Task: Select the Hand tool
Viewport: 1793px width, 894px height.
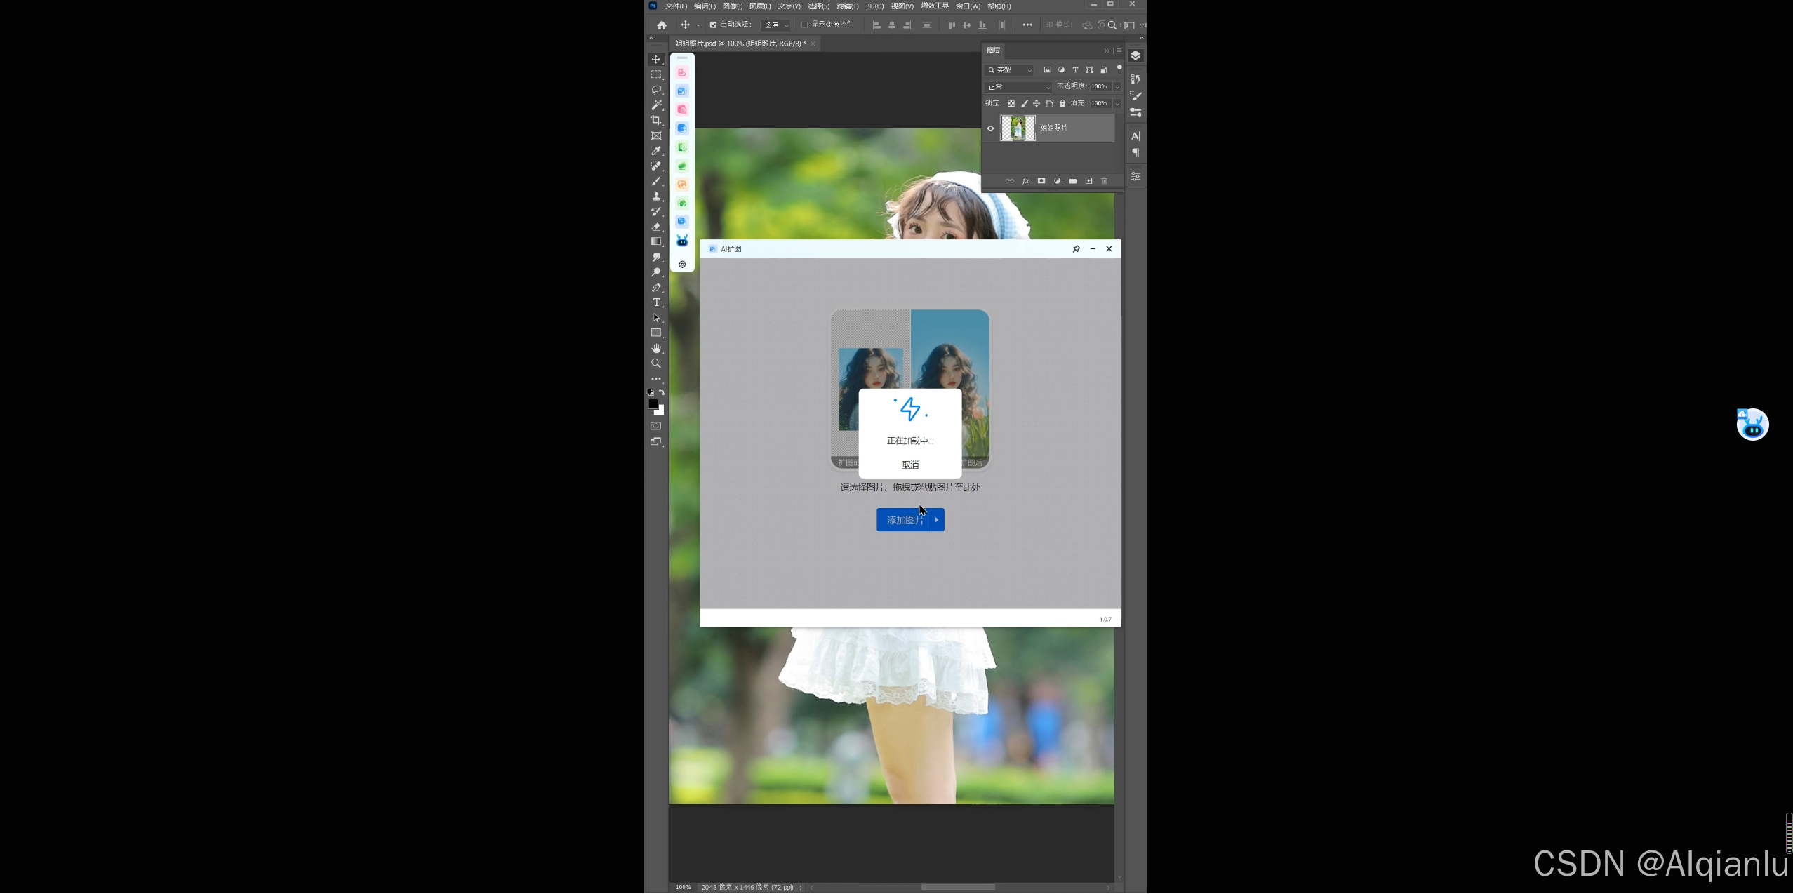Action: pyautogui.click(x=656, y=348)
